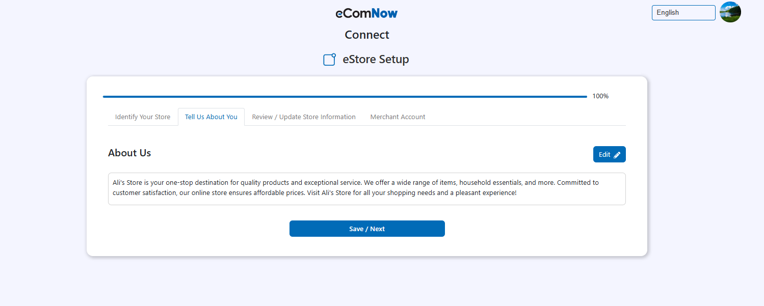The width and height of the screenshot is (764, 306).
Task: Focus the About Us description text box
Action: click(x=366, y=199)
